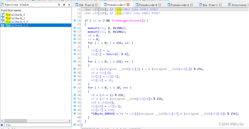Viewport: 249px width, 129px height.
Task: Click 'v11[v3] = v9;' on line 30
Action: point(102,80)
